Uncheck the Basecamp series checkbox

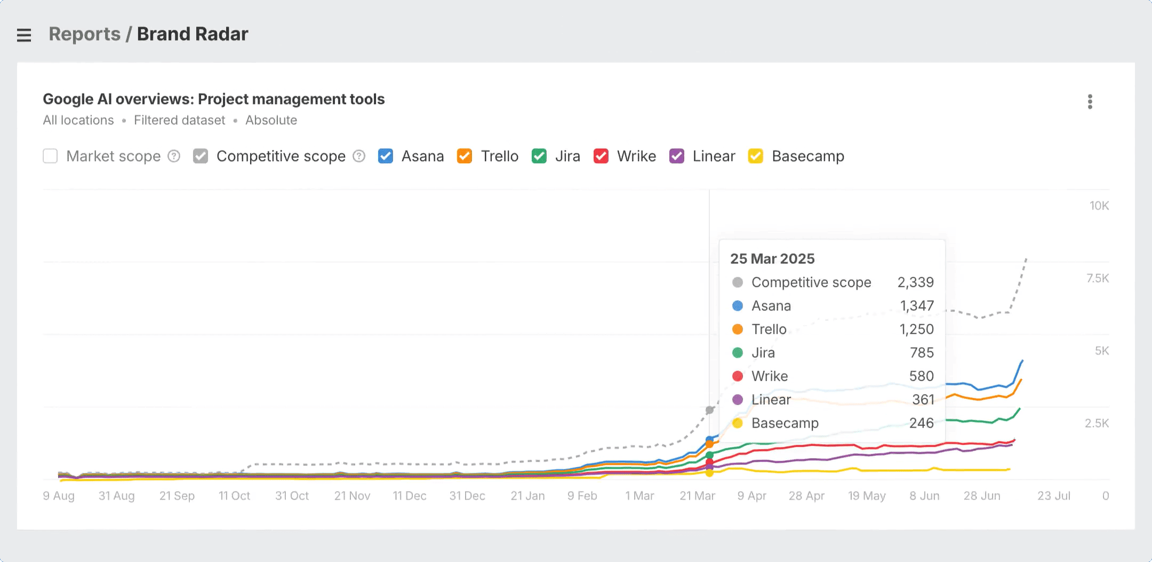pyautogui.click(x=756, y=156)
